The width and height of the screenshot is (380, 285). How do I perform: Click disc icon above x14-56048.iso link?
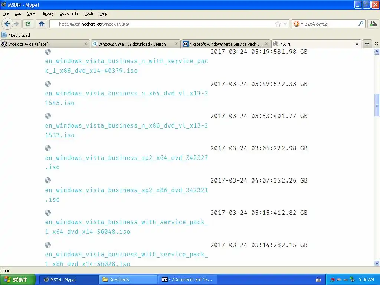(48, 213)
